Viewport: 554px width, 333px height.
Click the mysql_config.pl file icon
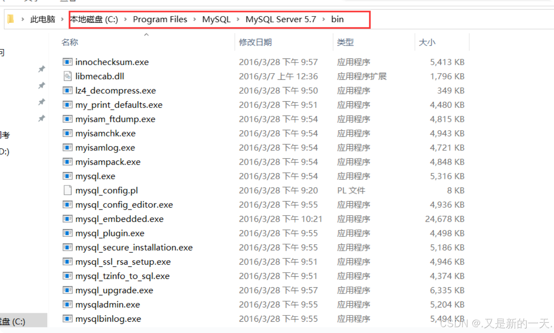pyautogui.click(x=67, y=190)
